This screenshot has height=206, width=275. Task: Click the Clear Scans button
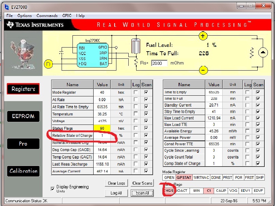pyautogui.click(x=142, y=183)
